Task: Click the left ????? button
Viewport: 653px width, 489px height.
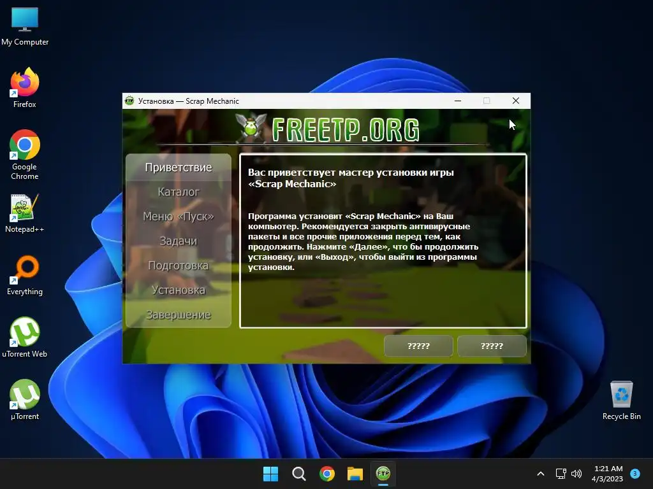Action: click(x=418, y=346)
